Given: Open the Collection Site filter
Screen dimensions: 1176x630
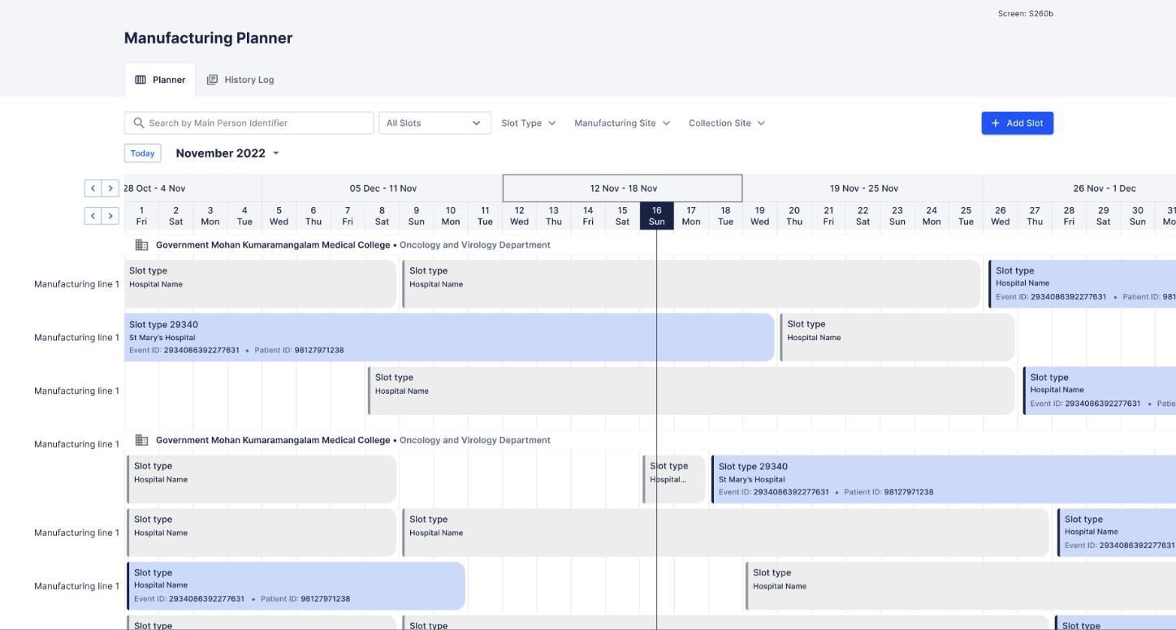Looking at the screenshot, I should coord(727,123).
